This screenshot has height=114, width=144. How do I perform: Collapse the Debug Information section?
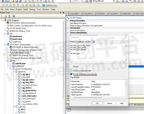click(68, 21)
